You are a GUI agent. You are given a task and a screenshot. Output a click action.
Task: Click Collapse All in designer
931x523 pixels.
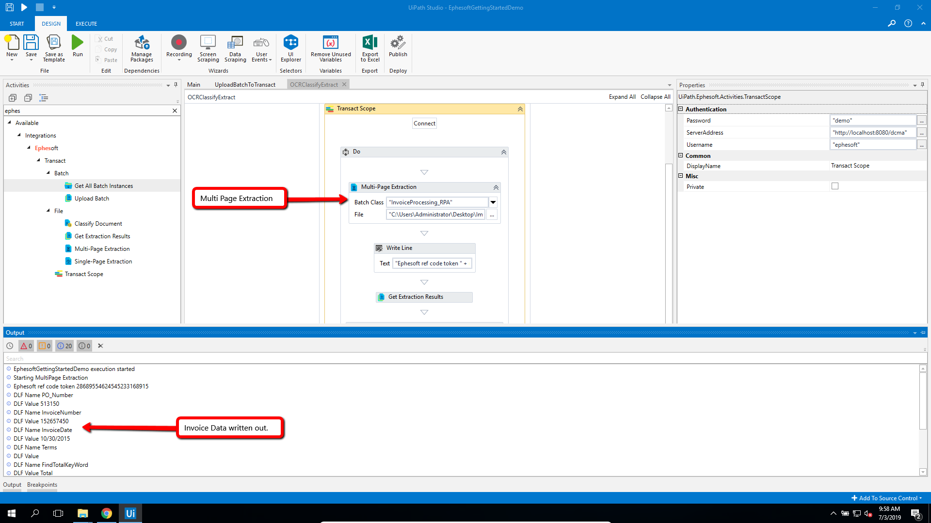click(x=656, y=97)
